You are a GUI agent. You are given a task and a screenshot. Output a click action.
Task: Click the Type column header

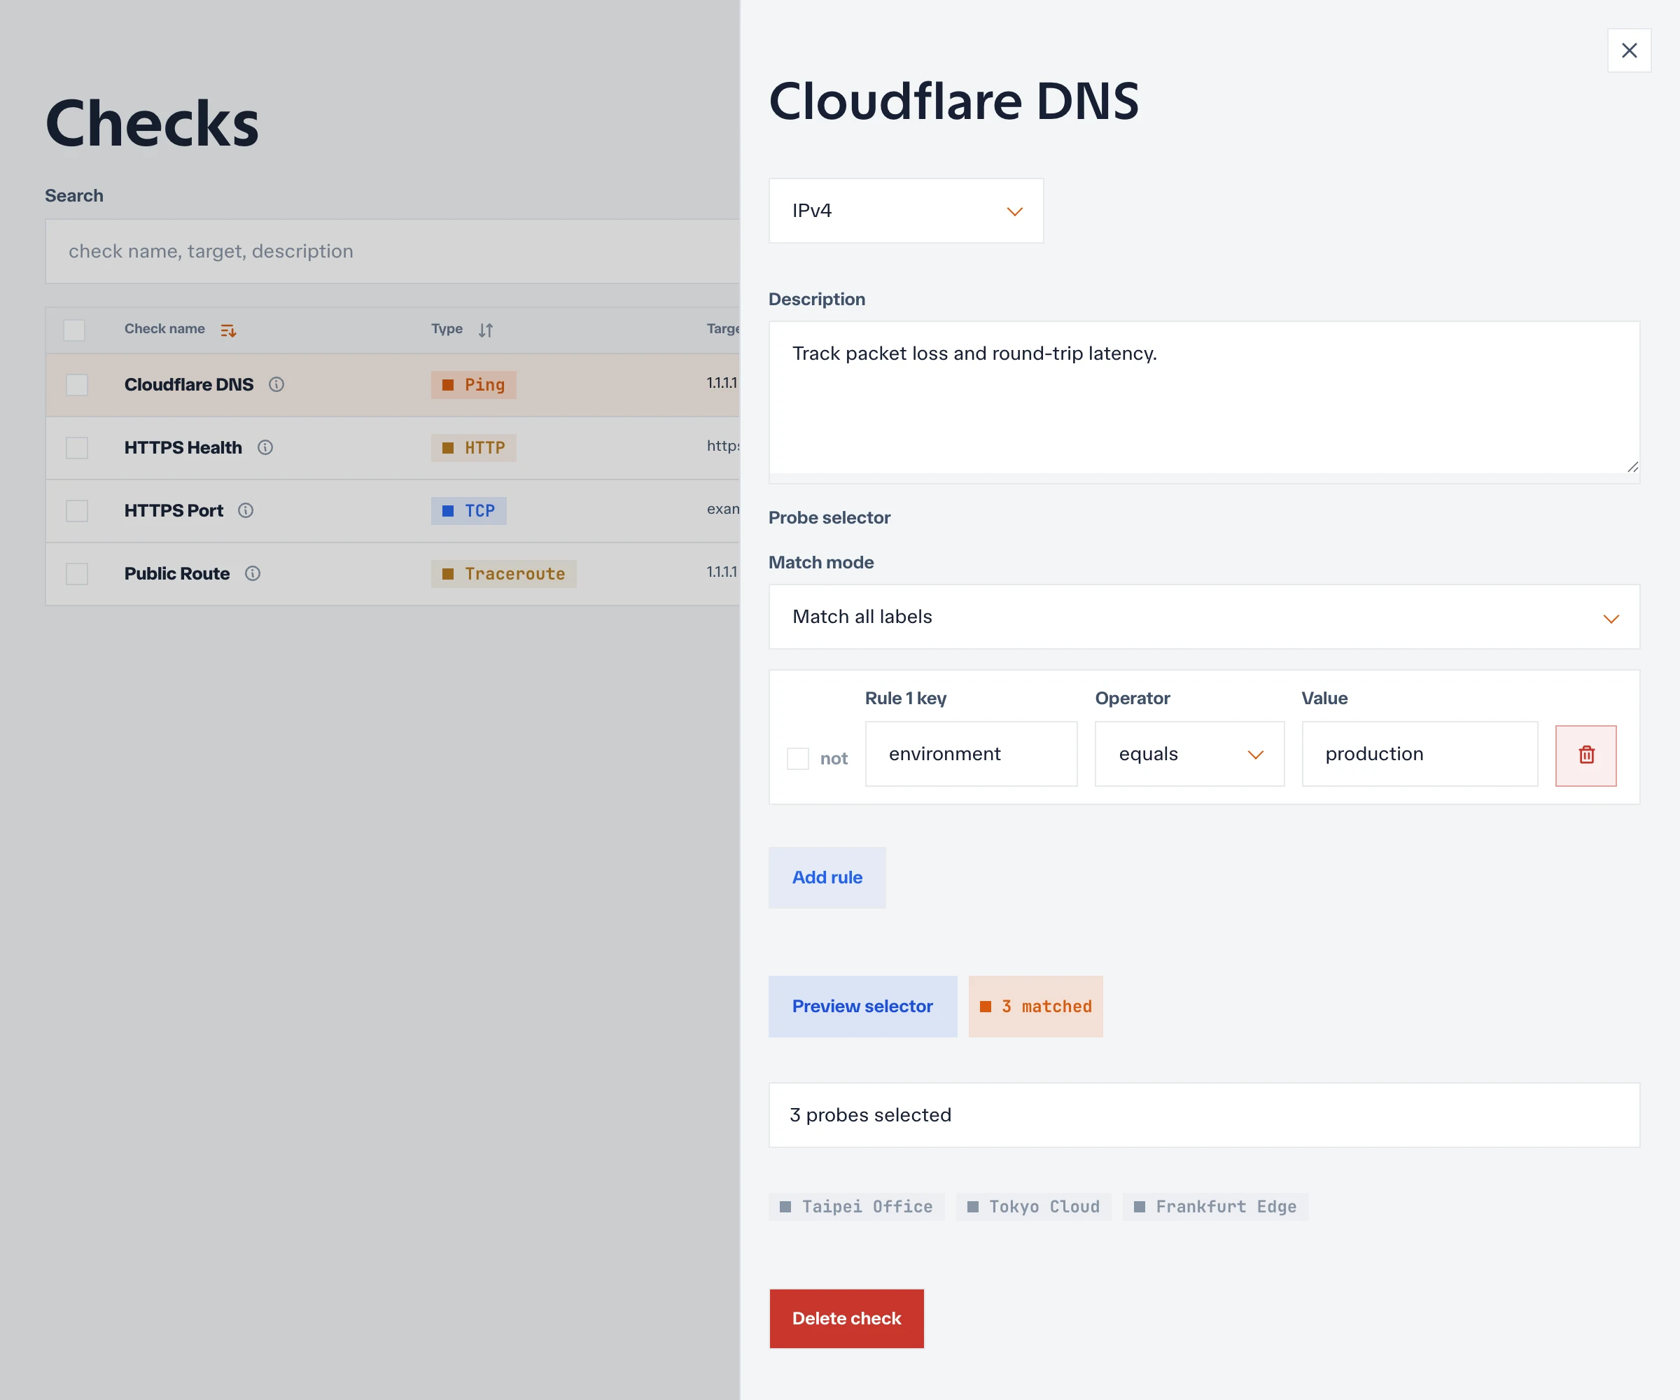[x=447, y=329]
